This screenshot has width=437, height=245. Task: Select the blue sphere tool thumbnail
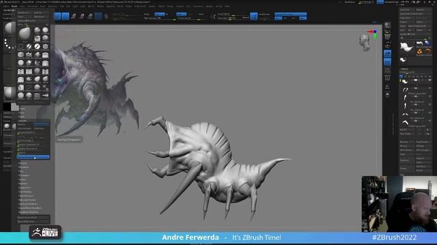coord(427,44)
